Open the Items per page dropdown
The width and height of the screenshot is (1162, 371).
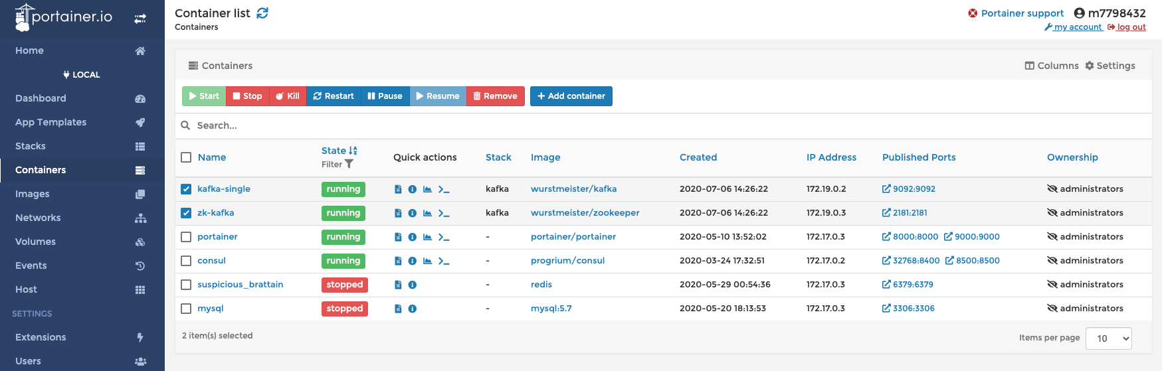tap(1108, 338)
